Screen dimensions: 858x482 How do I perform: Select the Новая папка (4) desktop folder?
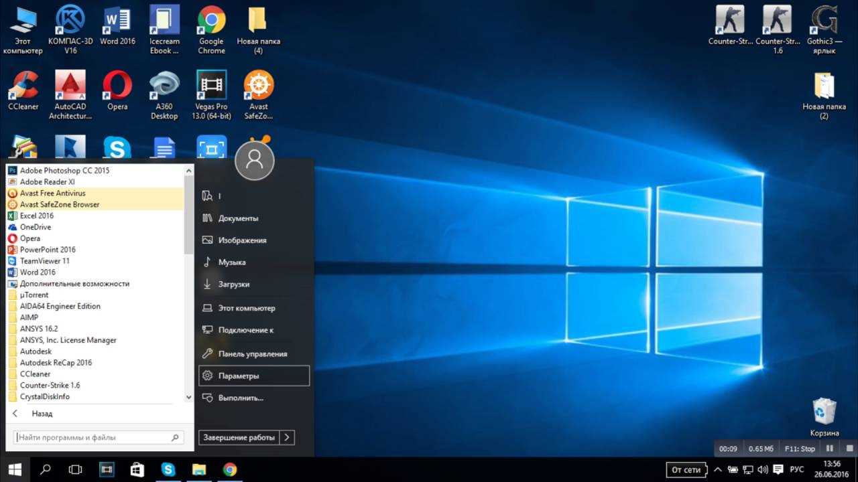258,29
